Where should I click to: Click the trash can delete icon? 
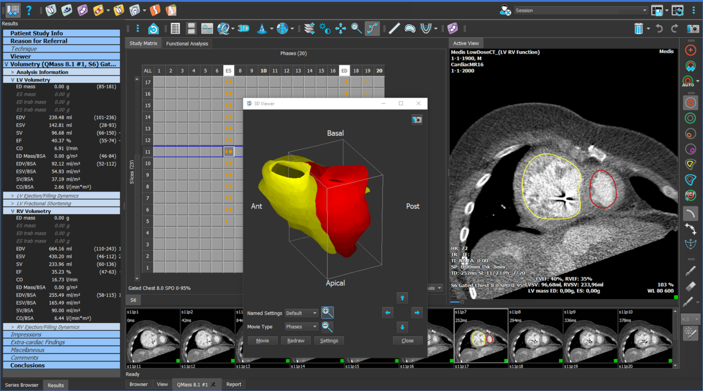pyautogui.click(x=638, y=28)
